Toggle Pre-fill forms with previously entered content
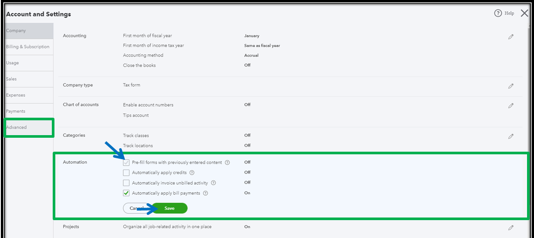The height and width of the screenshot is (238, 534). coord(126,163)
